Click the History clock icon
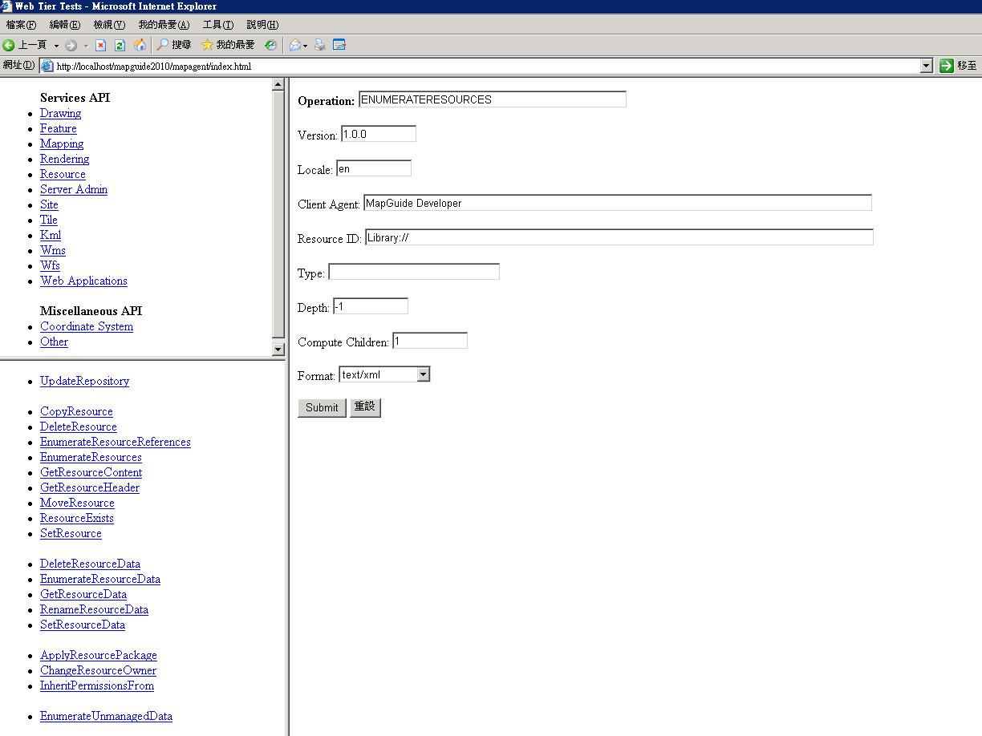982x736 pixels. click(270, 45)
